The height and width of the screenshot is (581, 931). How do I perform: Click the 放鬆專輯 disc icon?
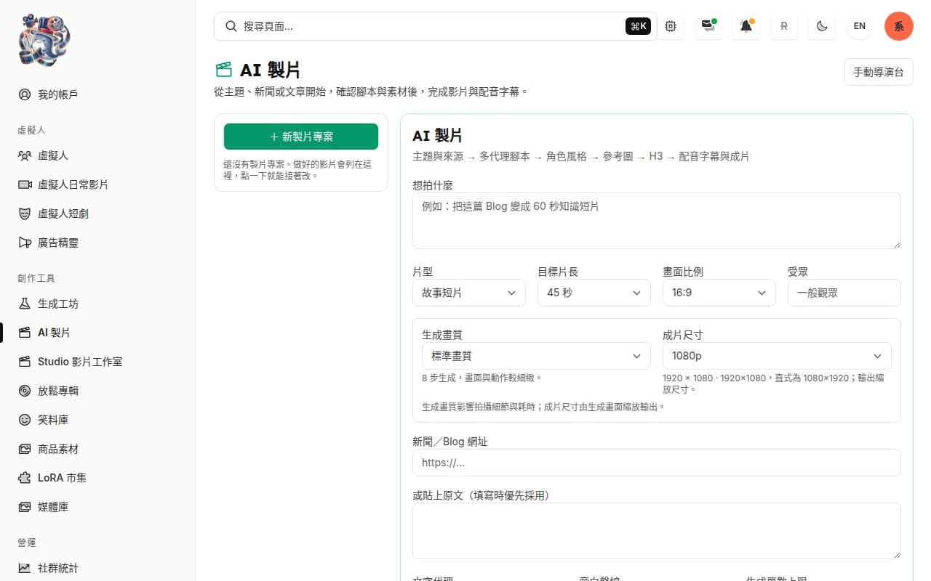coord(25,391)
